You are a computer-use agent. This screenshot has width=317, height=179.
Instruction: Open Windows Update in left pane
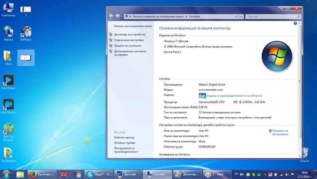125,143
